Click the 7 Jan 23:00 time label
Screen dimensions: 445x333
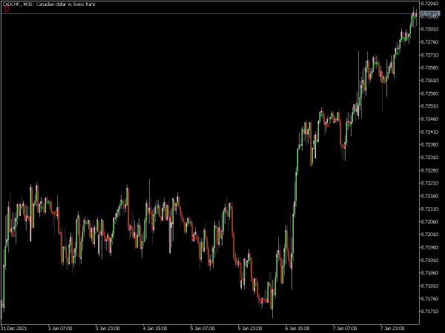(x=392, y=329)
